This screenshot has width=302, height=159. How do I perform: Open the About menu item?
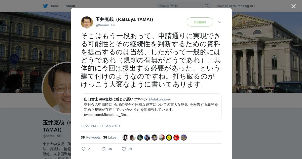(70, 6)
